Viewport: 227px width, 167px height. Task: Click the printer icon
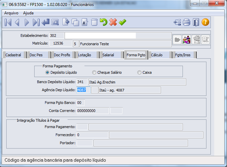point(186,22)
